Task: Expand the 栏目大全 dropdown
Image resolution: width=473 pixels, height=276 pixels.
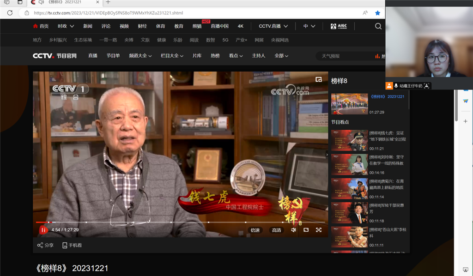Action: click(x=172, y=56)
